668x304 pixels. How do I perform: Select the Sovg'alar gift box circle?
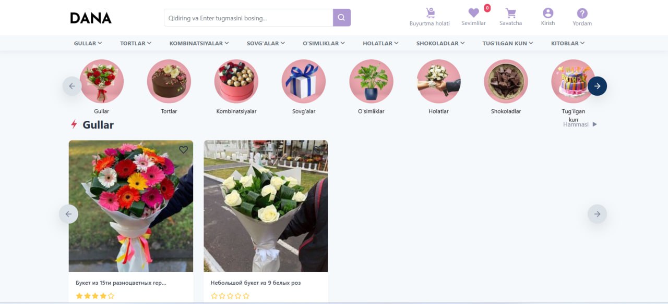[x=304, y=81]
